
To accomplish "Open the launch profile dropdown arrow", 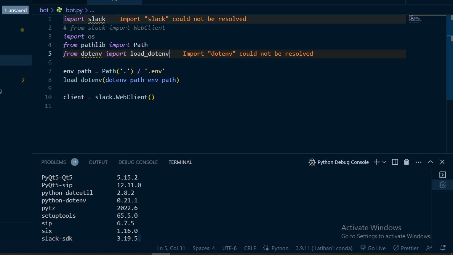I will (384, 162).
